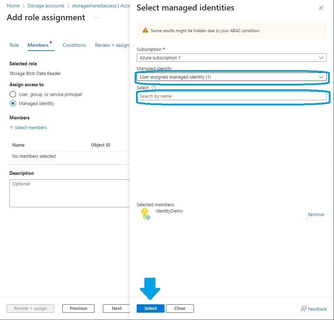Click the Select members link
The image size is (334, 320).
click(x=31, y=127)
